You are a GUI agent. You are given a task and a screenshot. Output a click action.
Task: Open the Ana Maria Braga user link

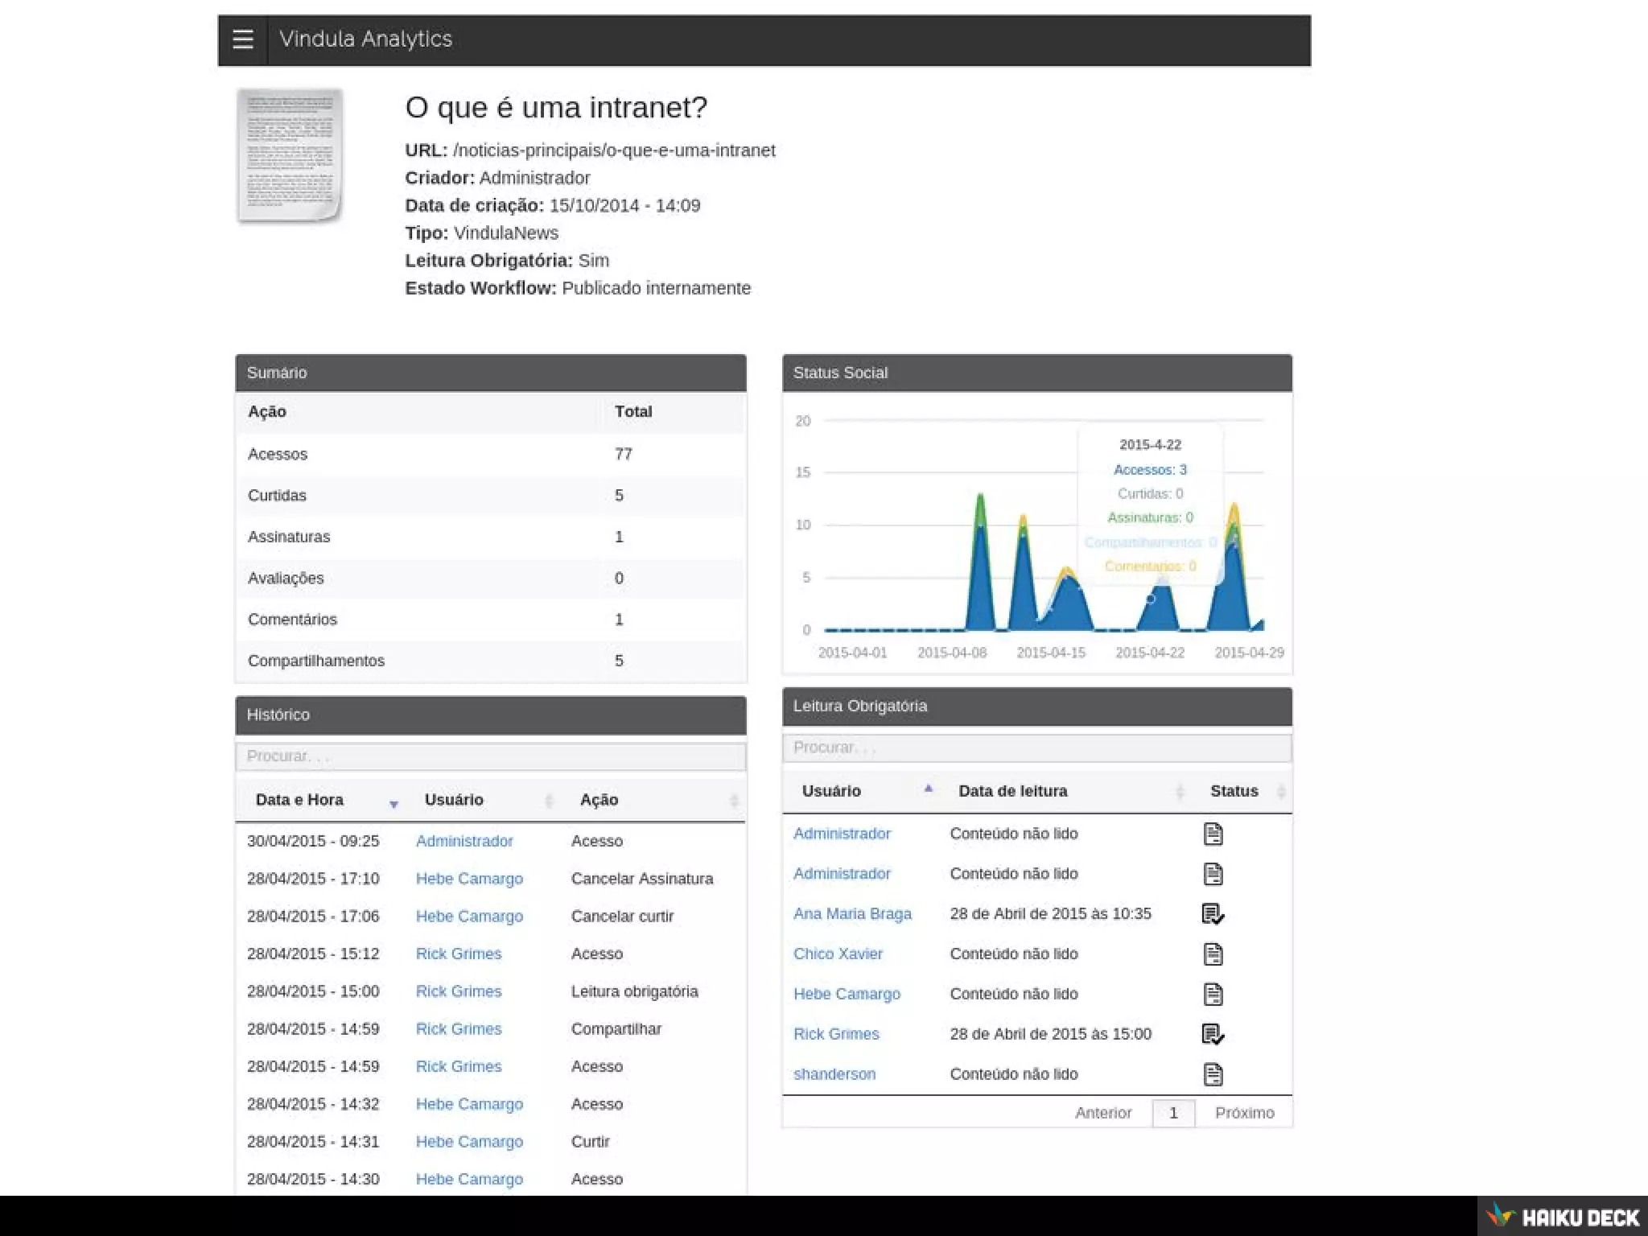852,914
